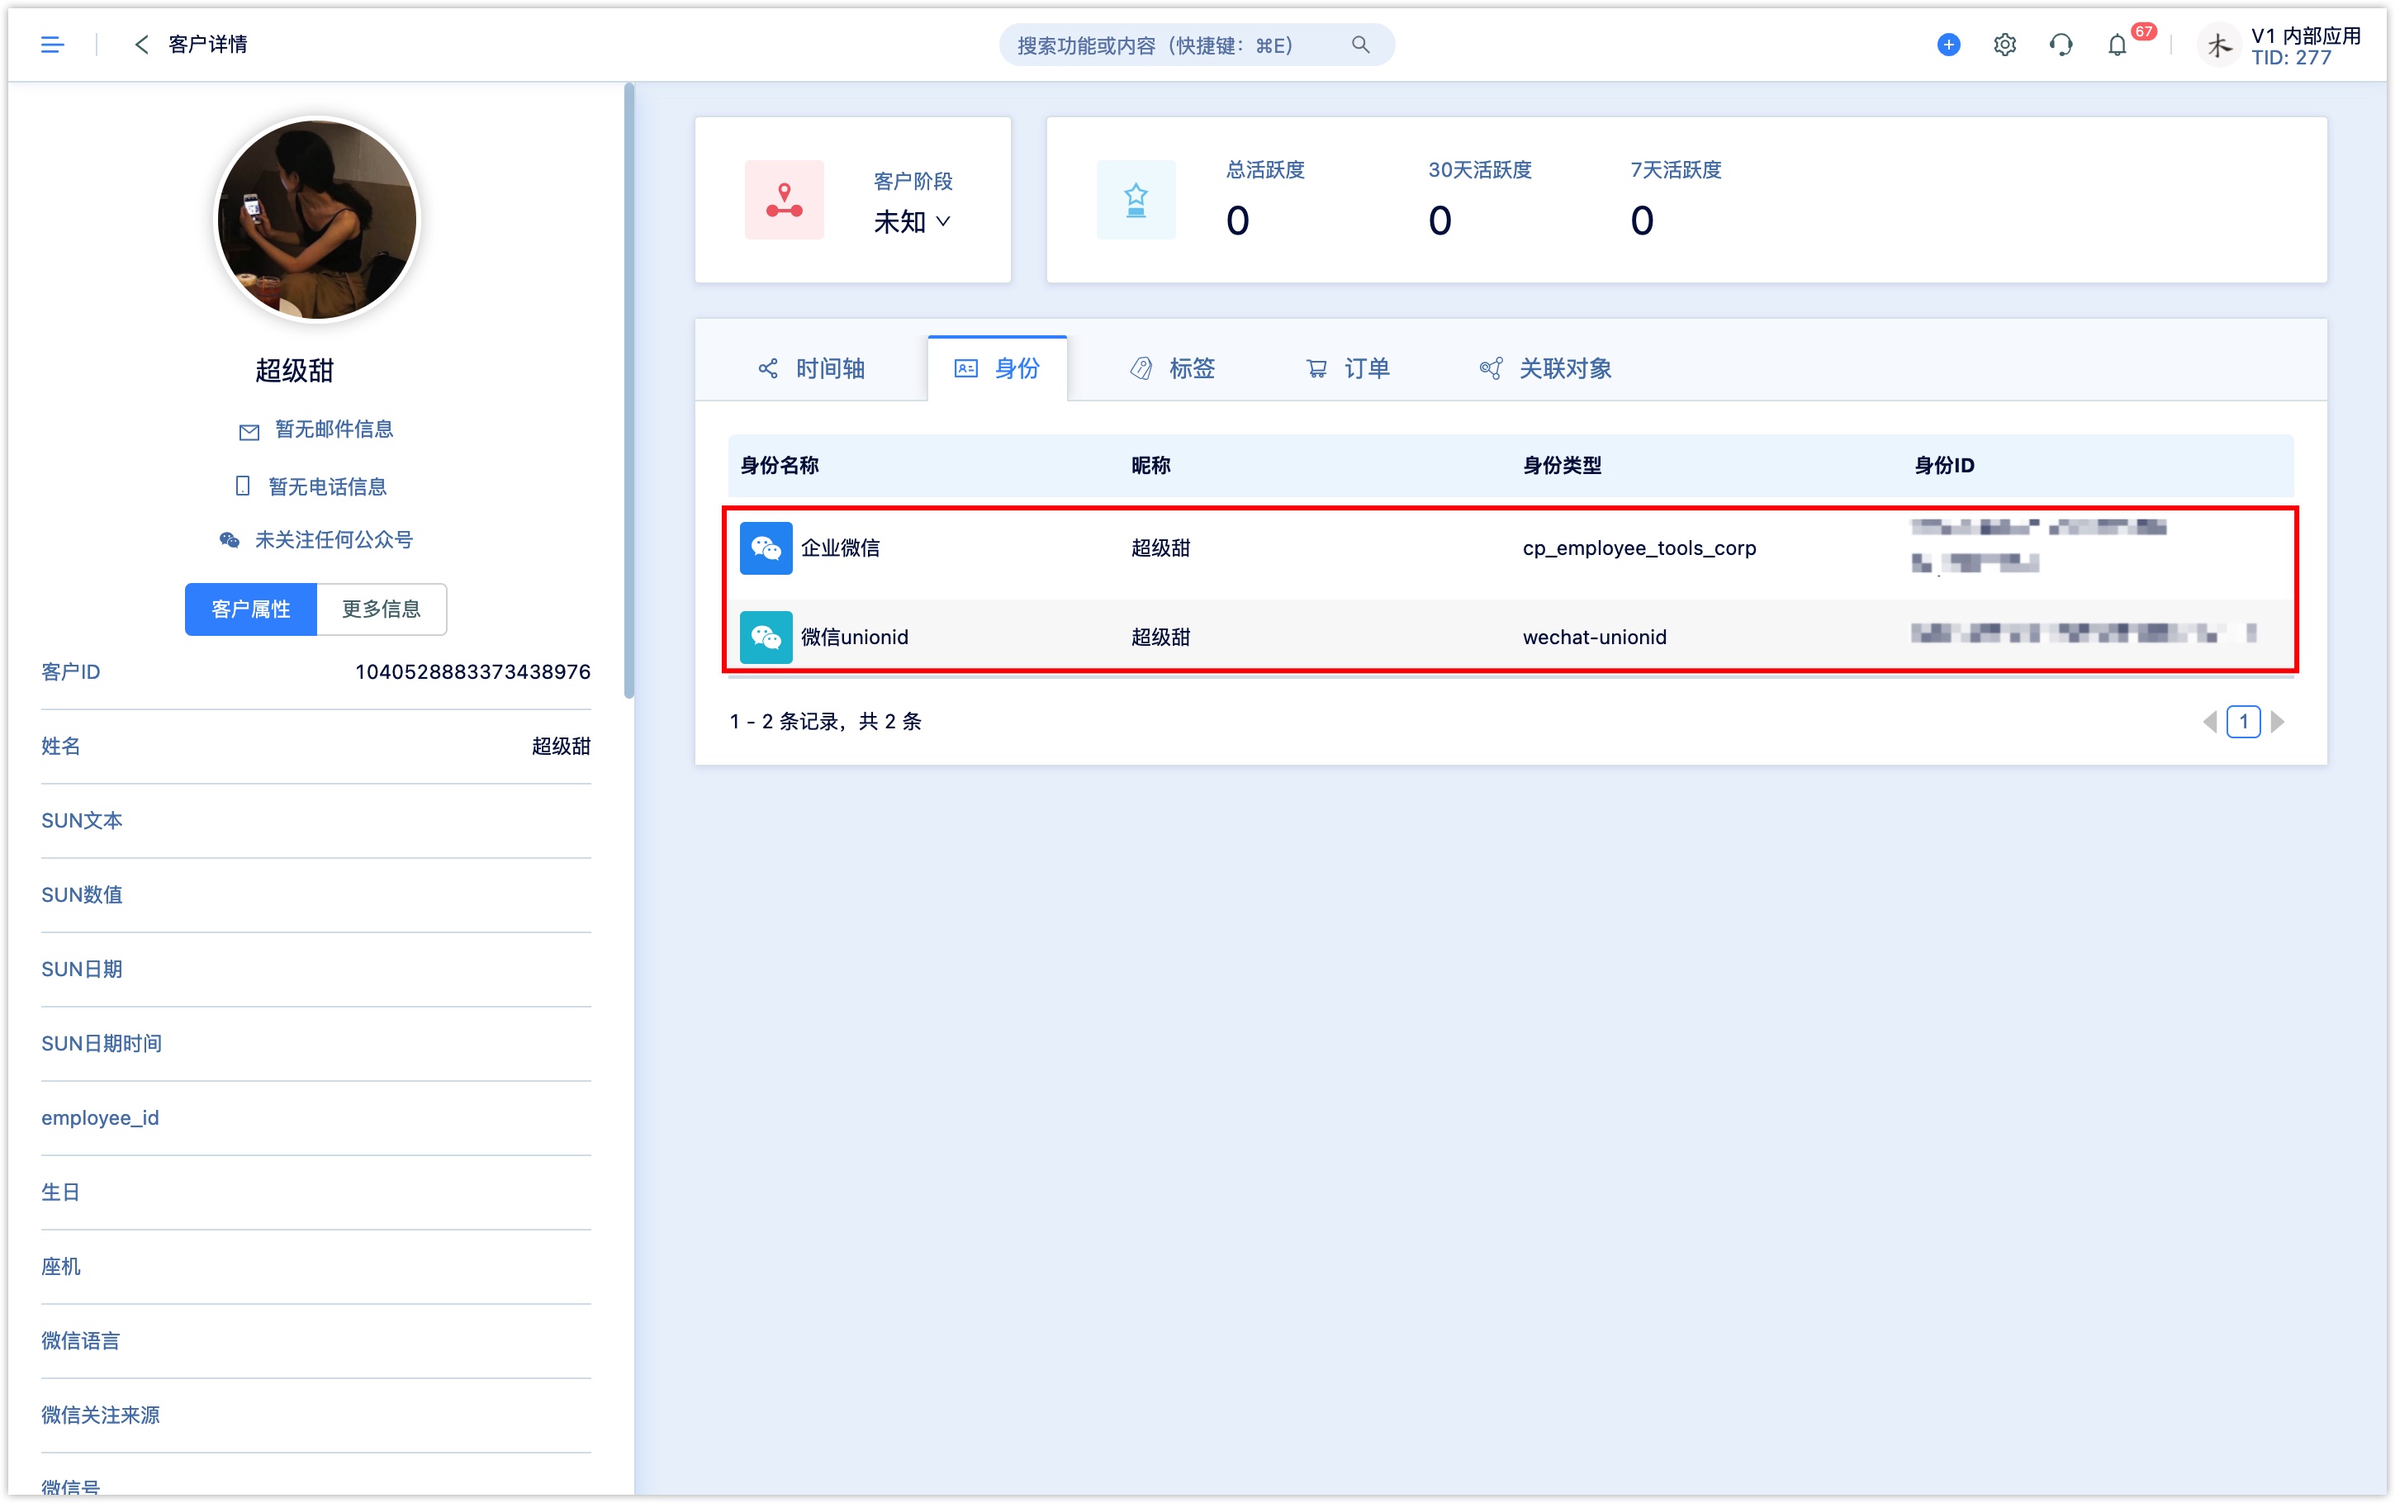Click the user avatar icon in header

point(2220,45)
